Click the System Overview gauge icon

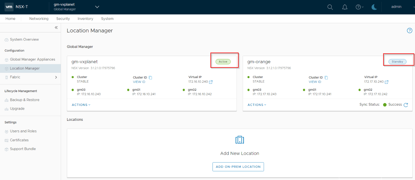[x=7, y=40]
